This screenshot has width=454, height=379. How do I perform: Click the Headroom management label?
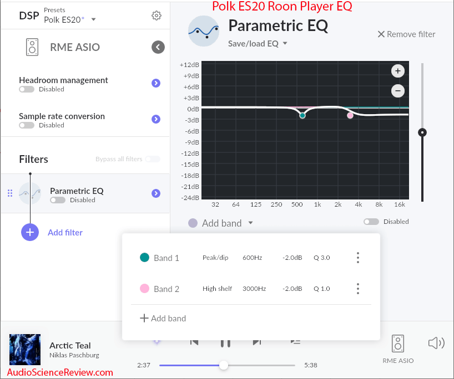[63, 80]
